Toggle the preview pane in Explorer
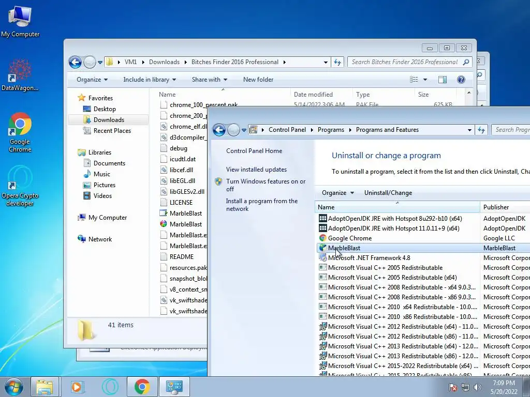 (x=443, y=80)
